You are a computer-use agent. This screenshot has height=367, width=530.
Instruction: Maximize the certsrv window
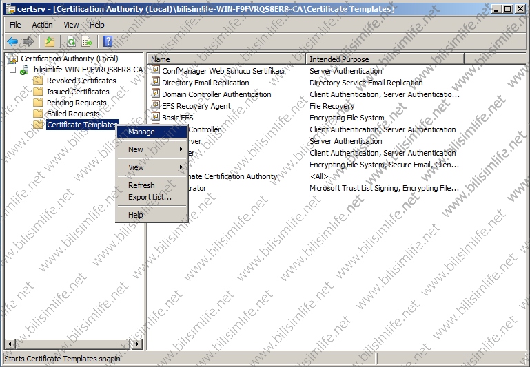tap(508, 9)
